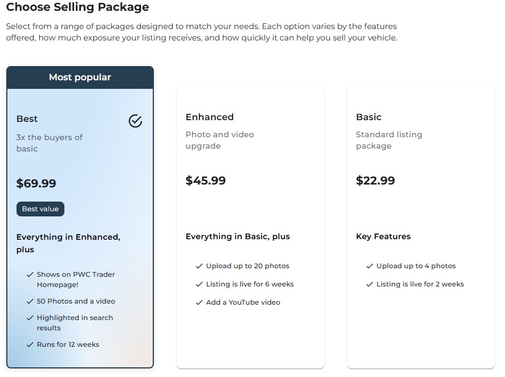Select the Best package title
Viewport: 505px width, 377px height.
(x=27, y=119)
